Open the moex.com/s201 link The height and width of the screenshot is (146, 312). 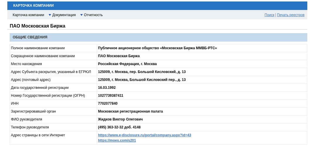point(117,140)
